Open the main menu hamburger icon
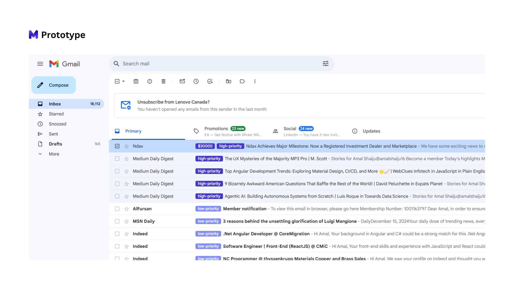The height and width of the screenshot is (289, 514). coord(40,64)
